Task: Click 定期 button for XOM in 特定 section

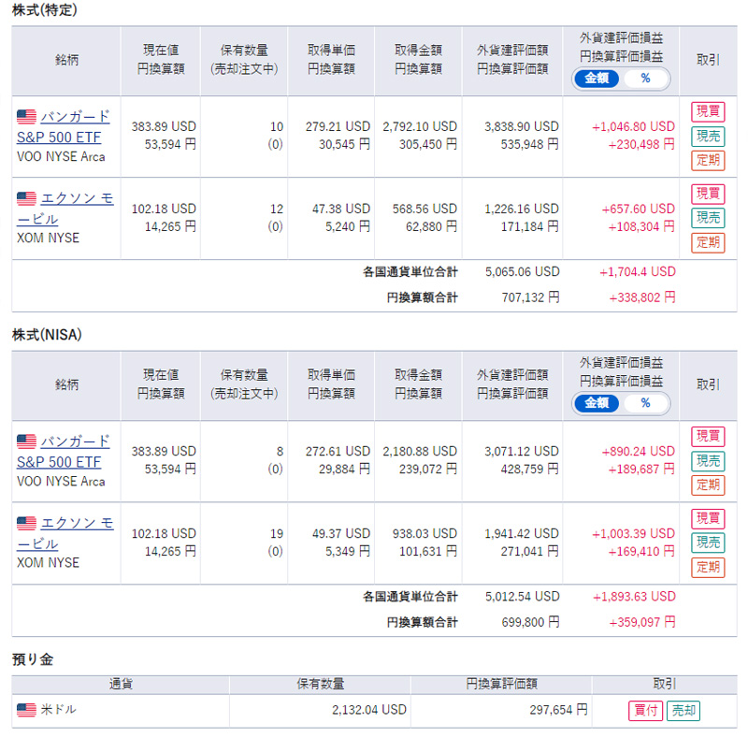Action: point(708,242)
